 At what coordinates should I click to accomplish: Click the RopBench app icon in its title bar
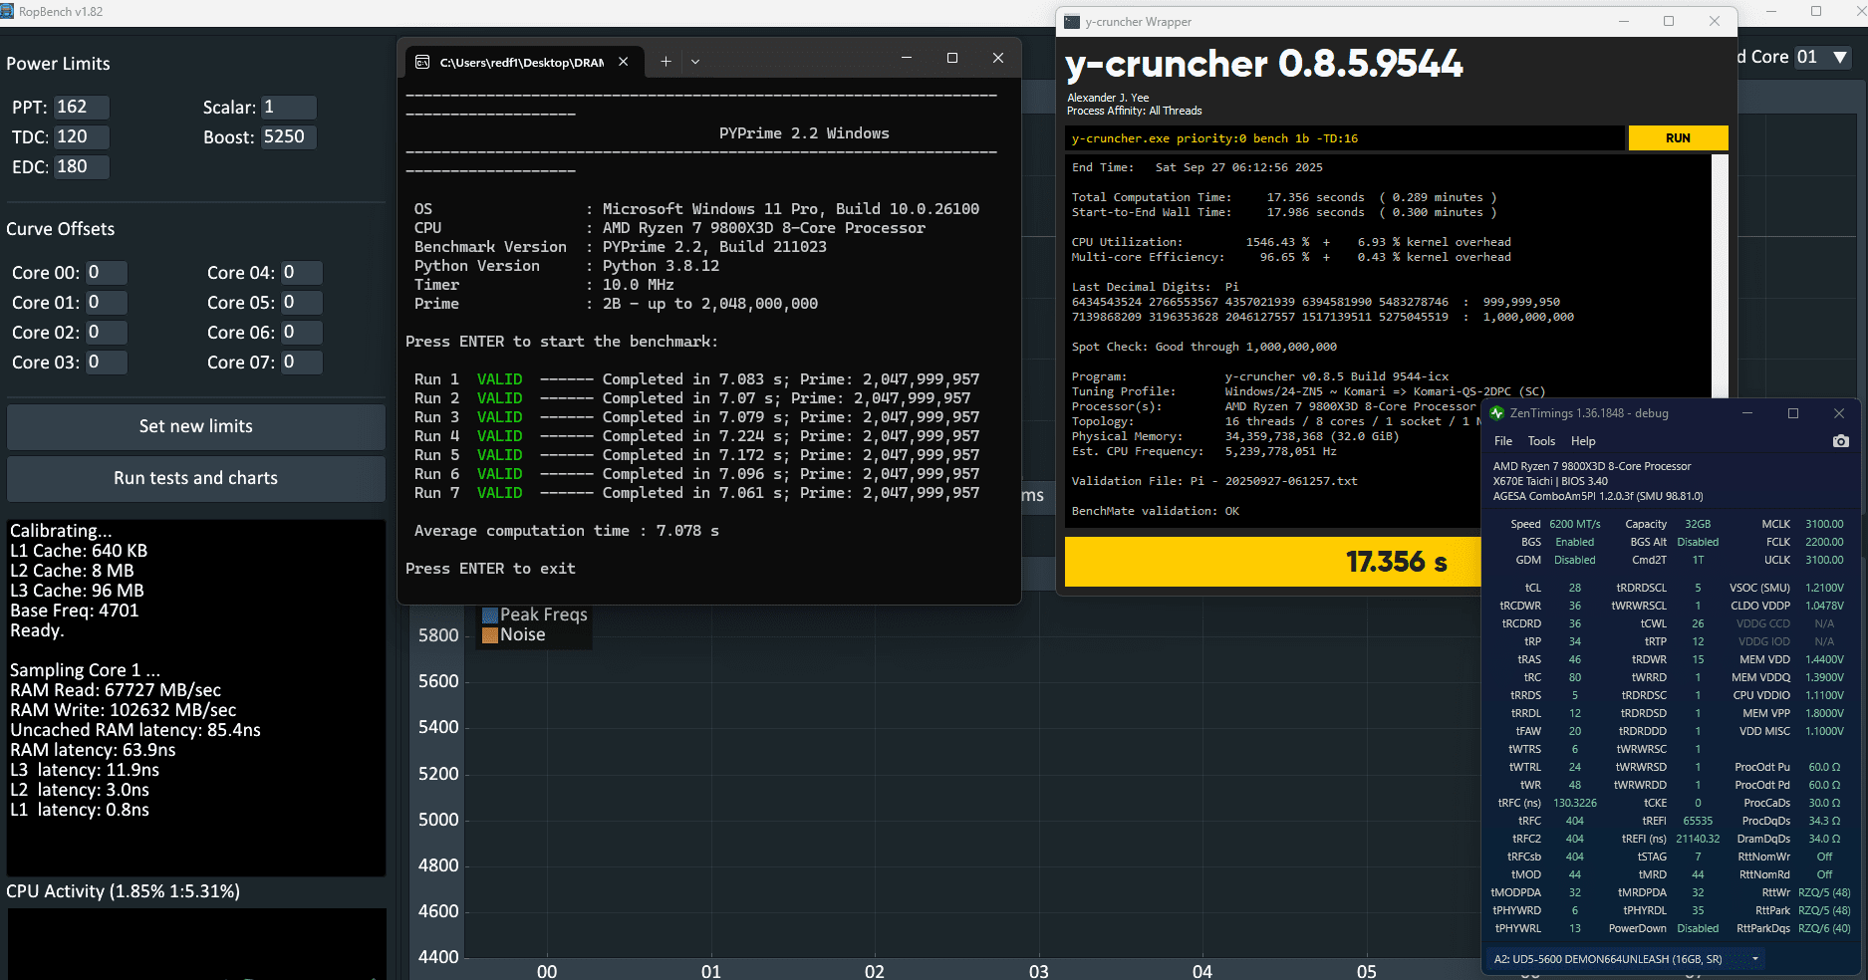[7, 12]
